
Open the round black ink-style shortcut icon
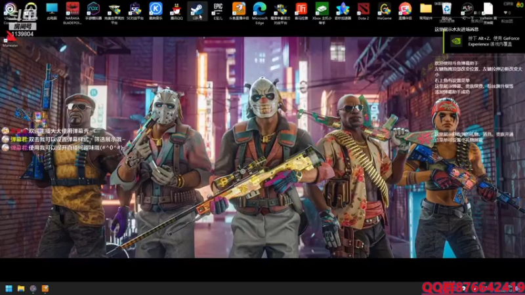(467, 11)
